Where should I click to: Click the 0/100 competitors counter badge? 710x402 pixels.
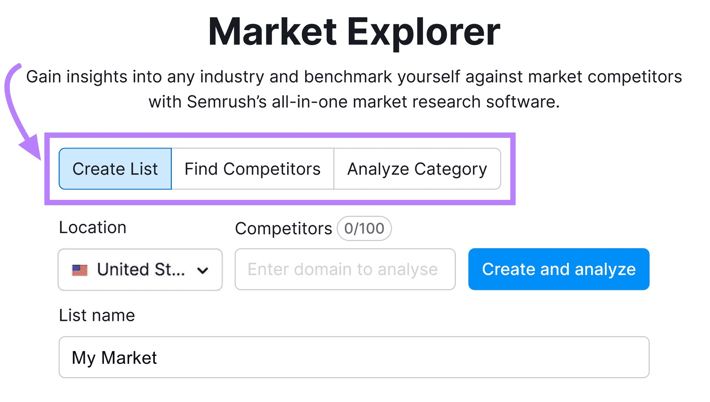[x=364, y=228]
